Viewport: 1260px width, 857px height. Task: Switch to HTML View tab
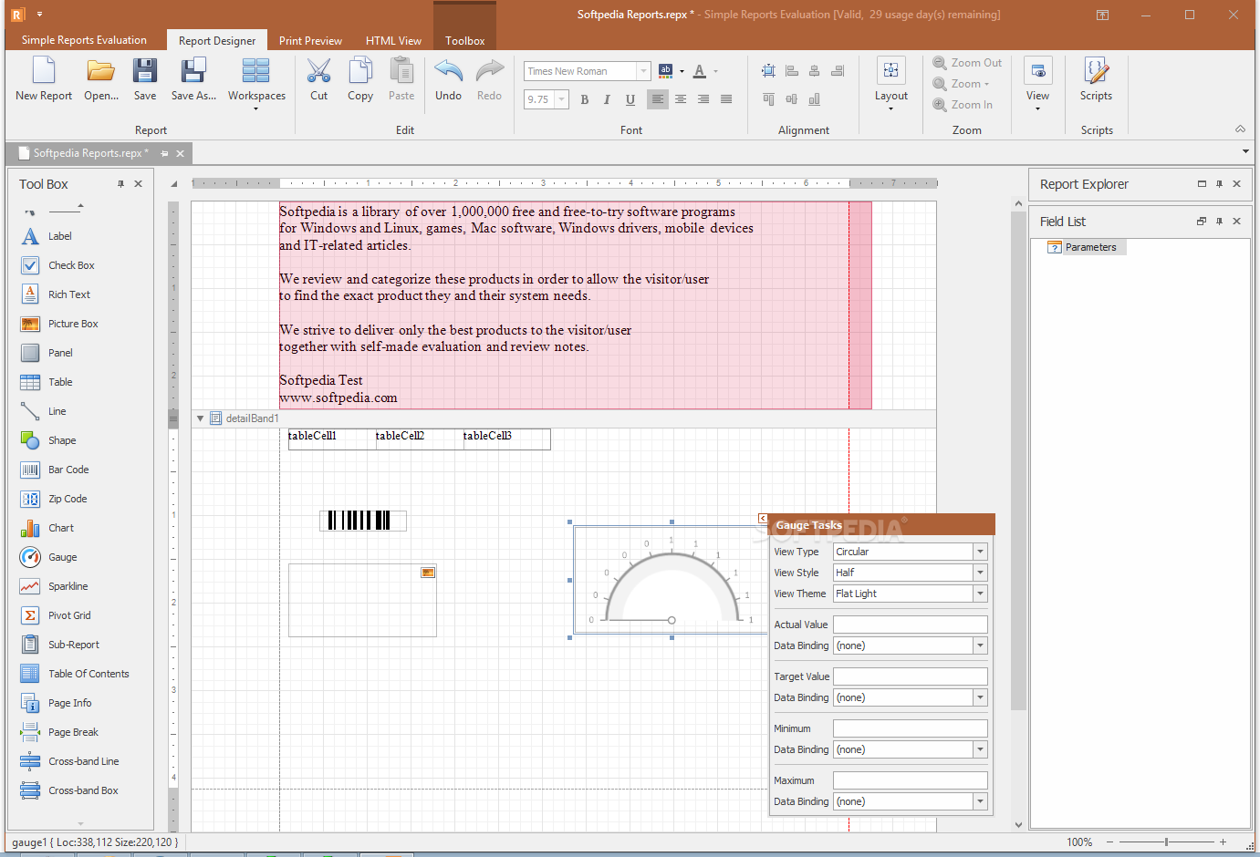click(393, 41)
